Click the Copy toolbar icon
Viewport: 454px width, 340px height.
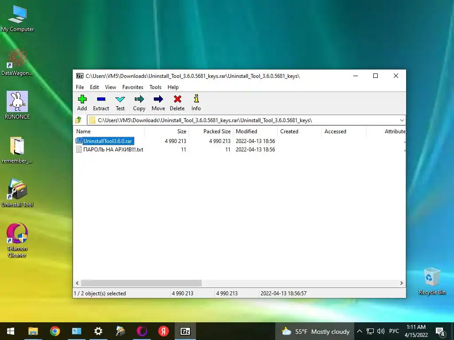(139, 100)
